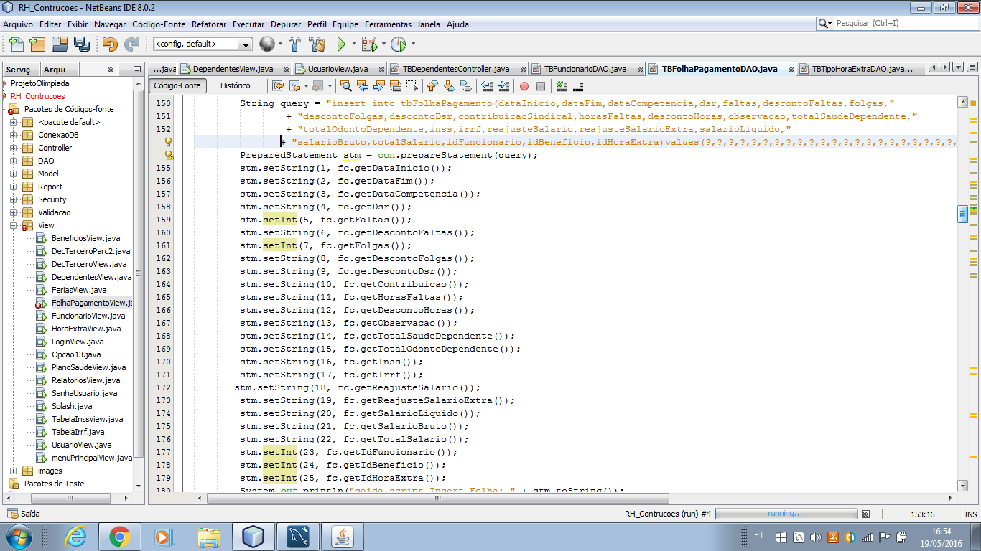Image resolution: width=981 pixels, height=551 pixels.
Task: Open MySQL Workbench from the taskbar
Action: point(297,536)
